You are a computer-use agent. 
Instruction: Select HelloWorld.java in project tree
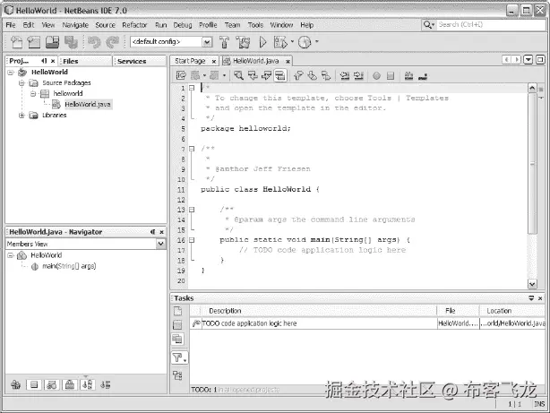(x=88, y=104)
